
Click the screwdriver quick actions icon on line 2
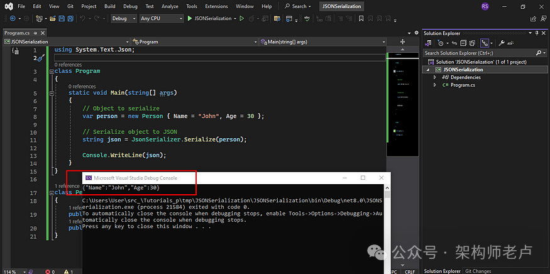point(41,58)
